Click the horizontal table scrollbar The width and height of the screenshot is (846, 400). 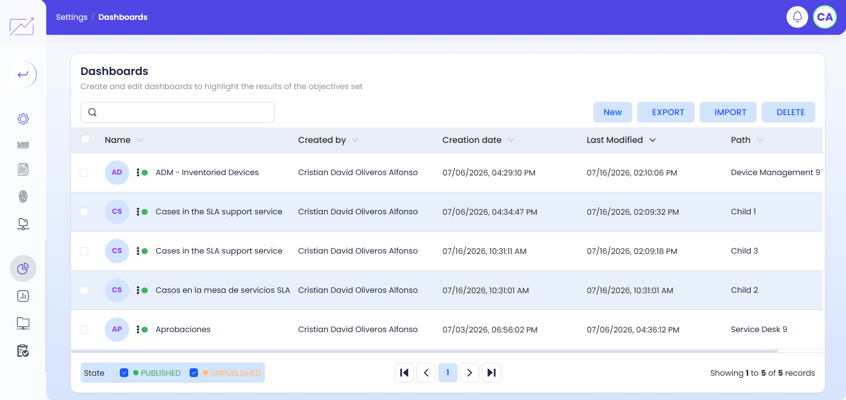coord(424,351)
